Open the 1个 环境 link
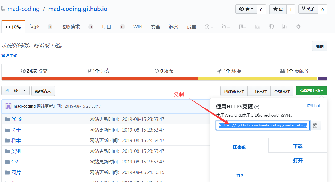335x182 pixels. pos(229,71)
